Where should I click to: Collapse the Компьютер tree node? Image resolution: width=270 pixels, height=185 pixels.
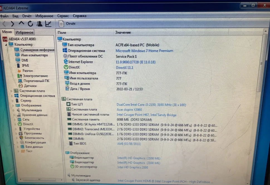point(6,45)
